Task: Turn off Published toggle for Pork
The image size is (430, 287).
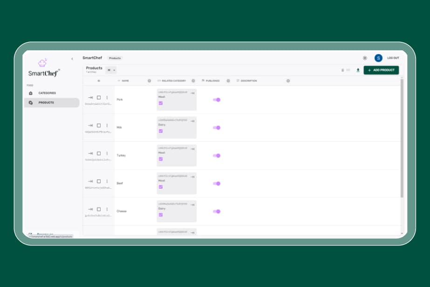Action: point(217,100)
